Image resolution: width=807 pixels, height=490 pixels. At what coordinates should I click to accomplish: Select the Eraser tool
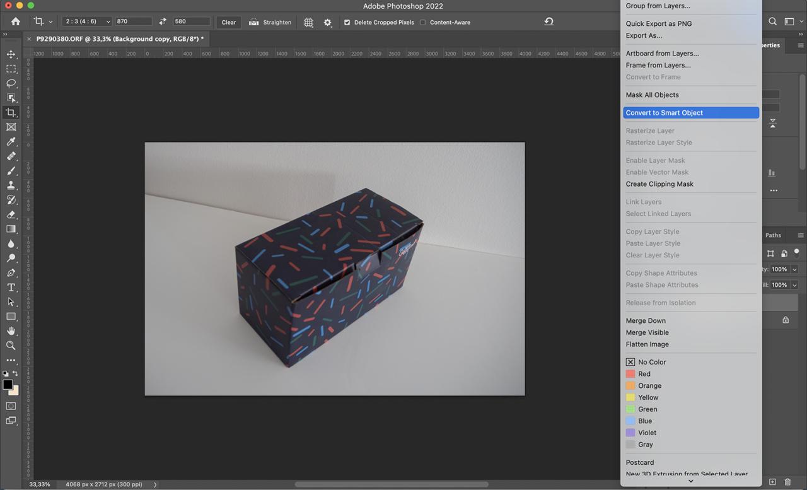pos(11,214)
